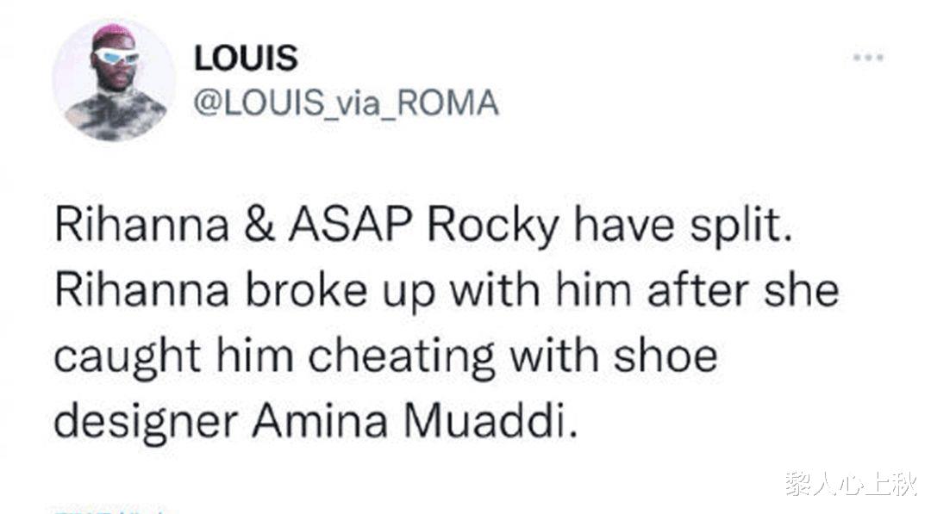Viewport: 931px width, 514px height.
Task: Select the first-line word "Rihanna" in the tweet
Action: click(x=142, y=226)
